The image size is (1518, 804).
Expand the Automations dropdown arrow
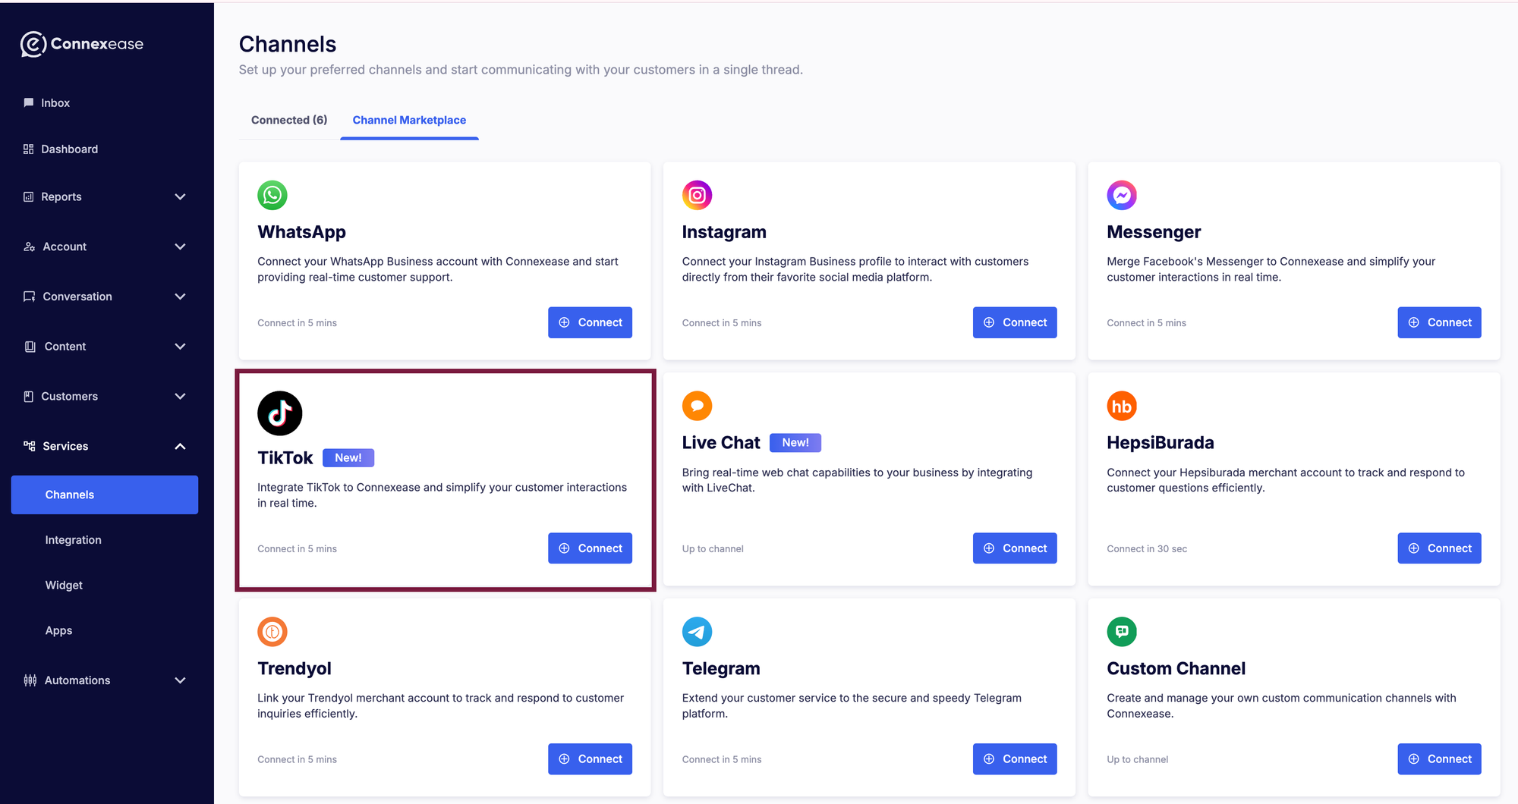coord(180,681)
